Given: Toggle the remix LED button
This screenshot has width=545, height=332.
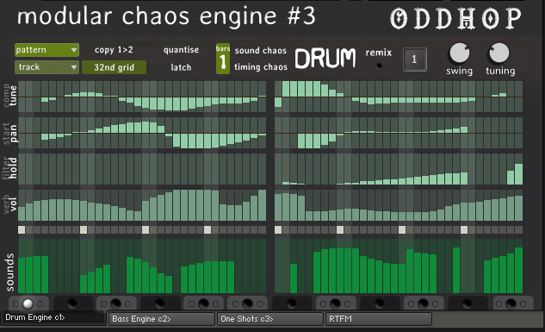Looking at the screenshot, I should pyautogui.click(x=379, y=66).
